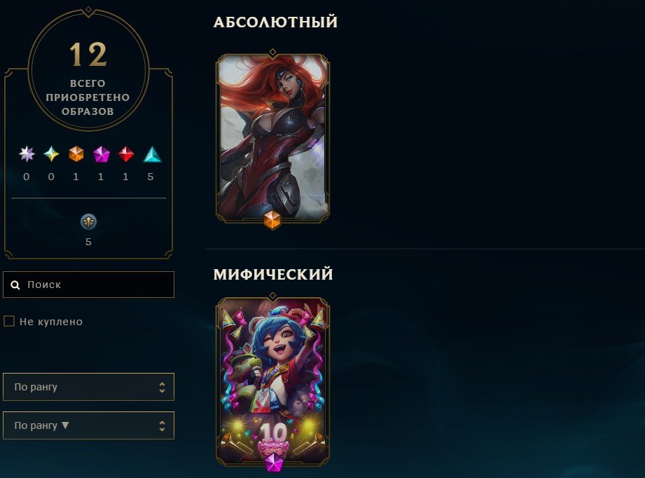Click the red Legendary rarity gem icon
Screen dimensions: 645x478
click(x=126, y=154)
